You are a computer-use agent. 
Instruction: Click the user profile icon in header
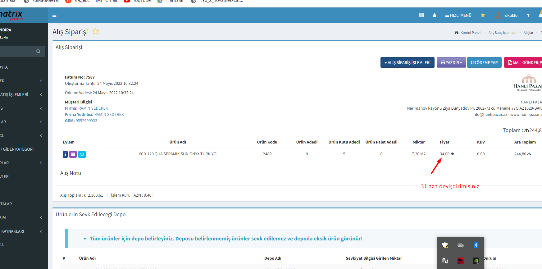click(x=434, y=15)
